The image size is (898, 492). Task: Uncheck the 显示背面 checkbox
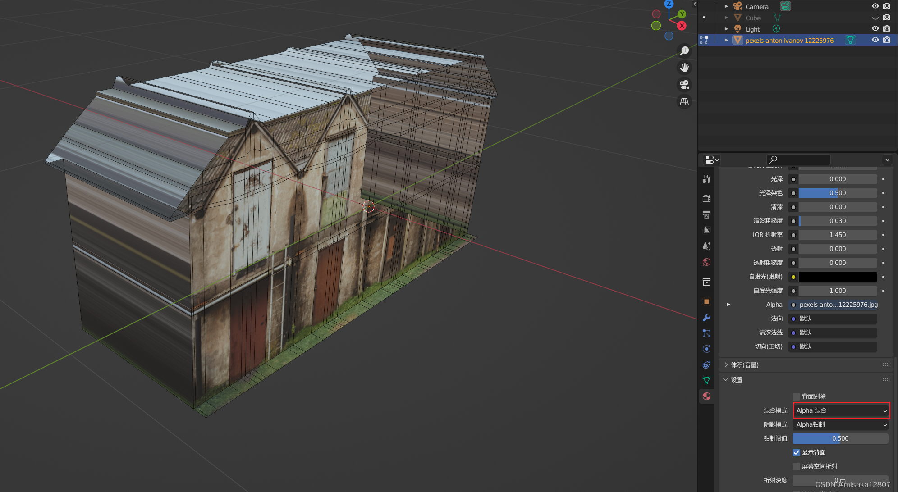796,452
